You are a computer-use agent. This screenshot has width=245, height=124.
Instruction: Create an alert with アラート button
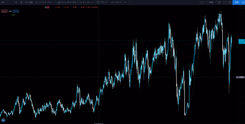(x=102, y=2)
